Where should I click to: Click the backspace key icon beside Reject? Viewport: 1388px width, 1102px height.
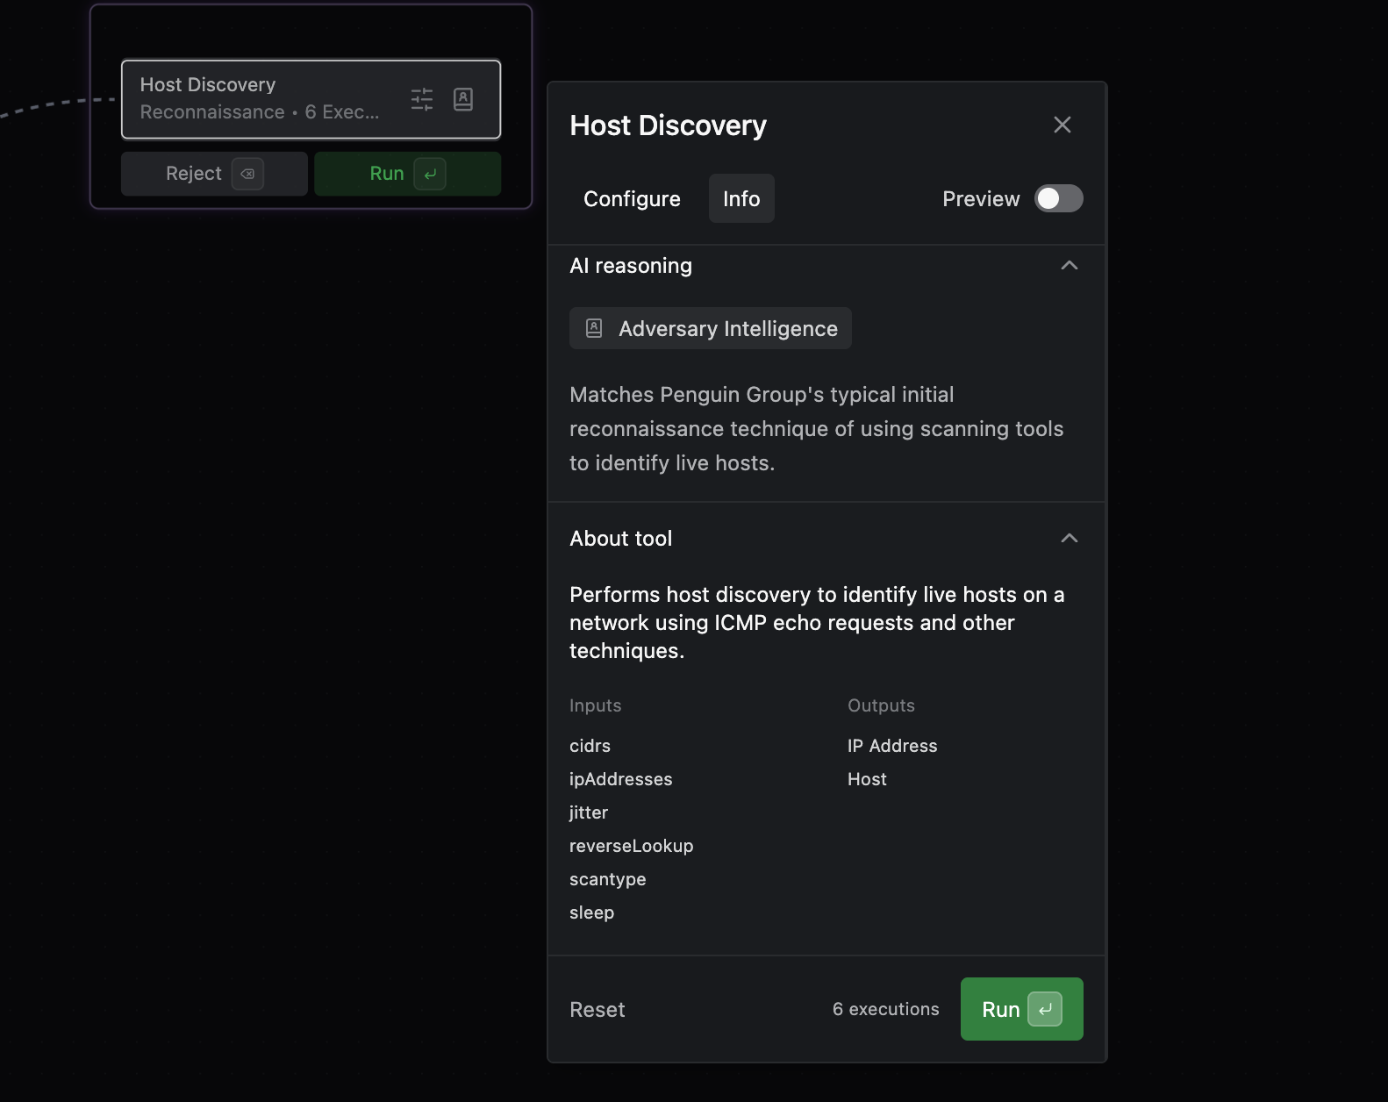[247, 174]
